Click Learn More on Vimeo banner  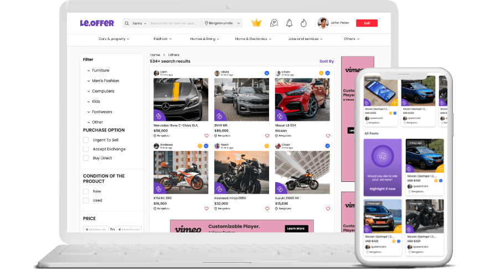pyautogui.click(x=296, y=229)
